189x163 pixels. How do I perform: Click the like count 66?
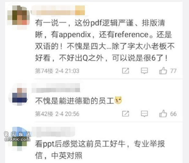click(x=173, y=114)
